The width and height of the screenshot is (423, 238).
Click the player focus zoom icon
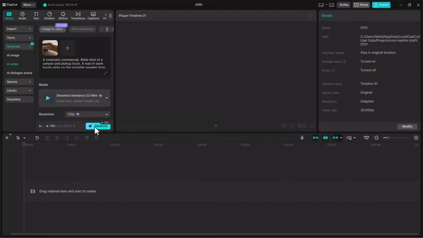pyautogui.click(x=292, y=126)
